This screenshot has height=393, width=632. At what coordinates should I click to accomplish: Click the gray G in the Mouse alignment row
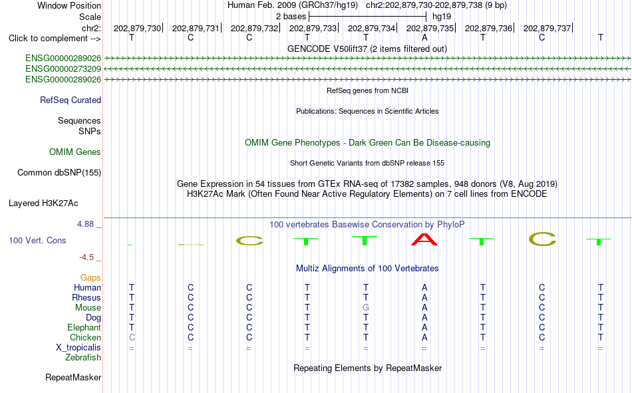(x=366, y=307)
